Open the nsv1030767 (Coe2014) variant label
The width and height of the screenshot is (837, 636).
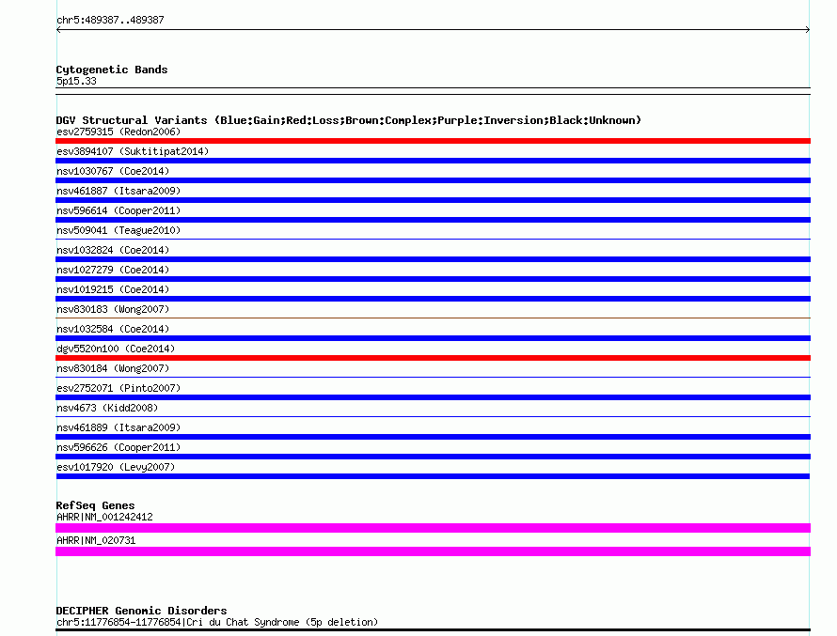click(113, 171)
